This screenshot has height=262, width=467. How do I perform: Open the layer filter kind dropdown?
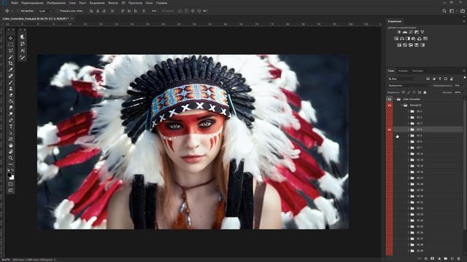[x=402, y=79]
